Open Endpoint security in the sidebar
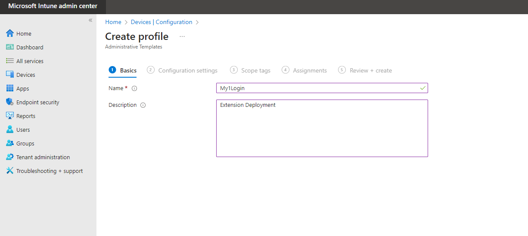Screen dimensions: 528x236 tap(38, 102)
